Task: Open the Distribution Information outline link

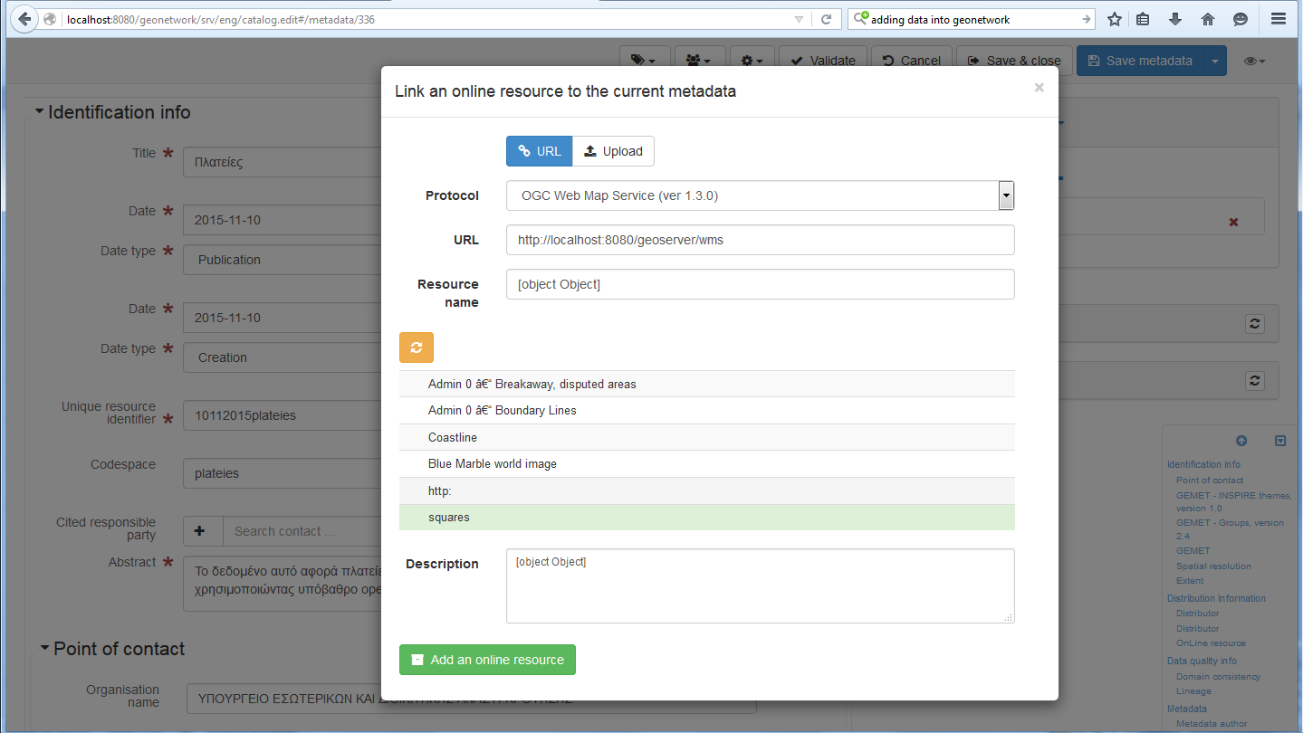Action: tap(1216, 598)
